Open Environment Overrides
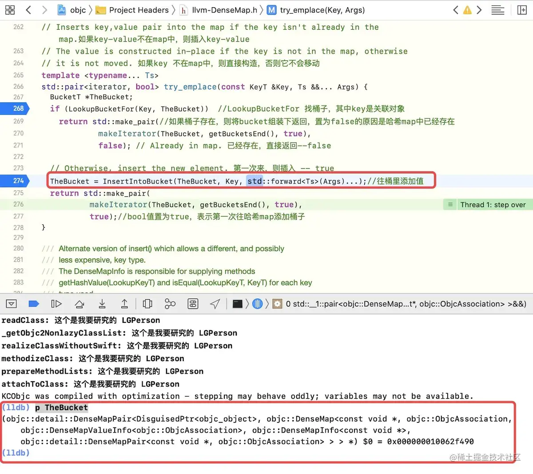This screenshot has height=474, width=533. 193,304
